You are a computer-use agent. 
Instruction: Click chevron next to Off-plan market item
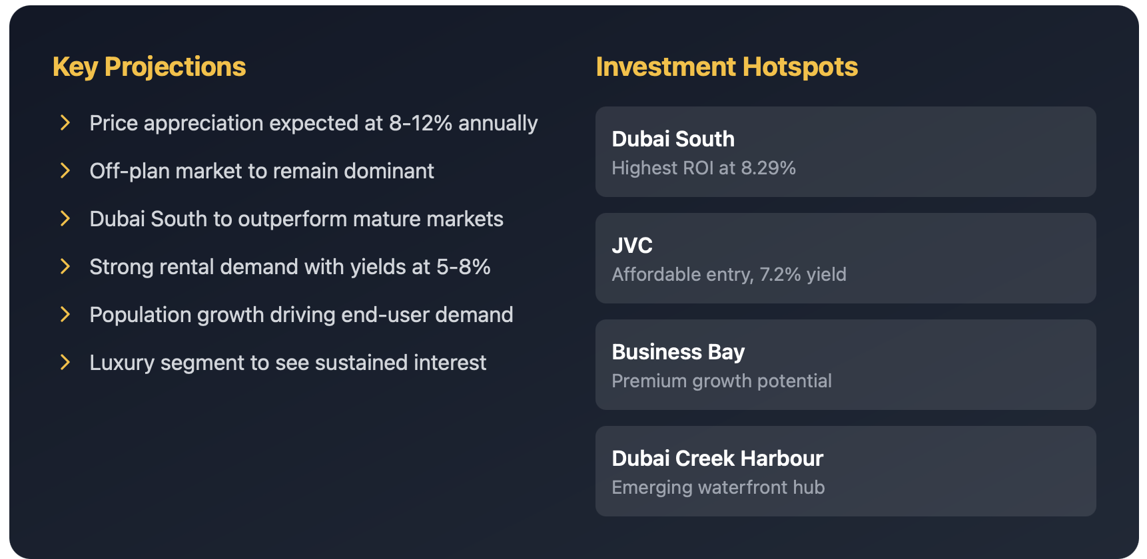[65, 170]
